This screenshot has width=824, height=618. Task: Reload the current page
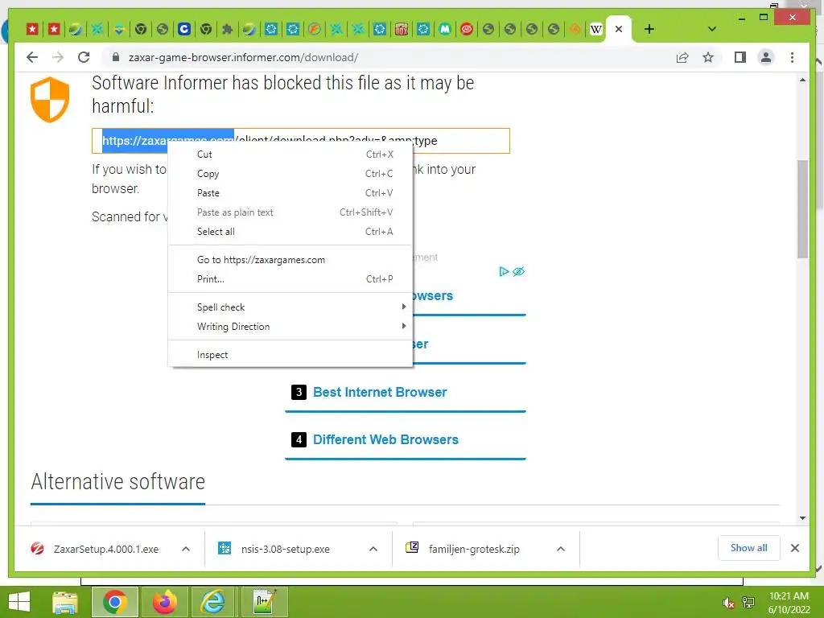point(84,57)
